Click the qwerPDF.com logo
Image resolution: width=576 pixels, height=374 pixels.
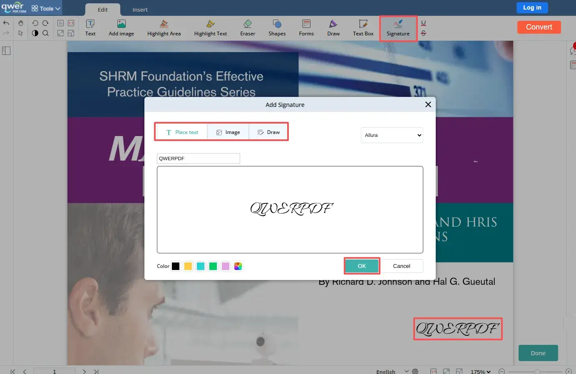click(14, 7)
